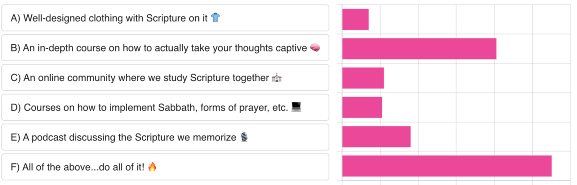
Task: Click the pink bar for podcast option E
Action: click(376, 137)
